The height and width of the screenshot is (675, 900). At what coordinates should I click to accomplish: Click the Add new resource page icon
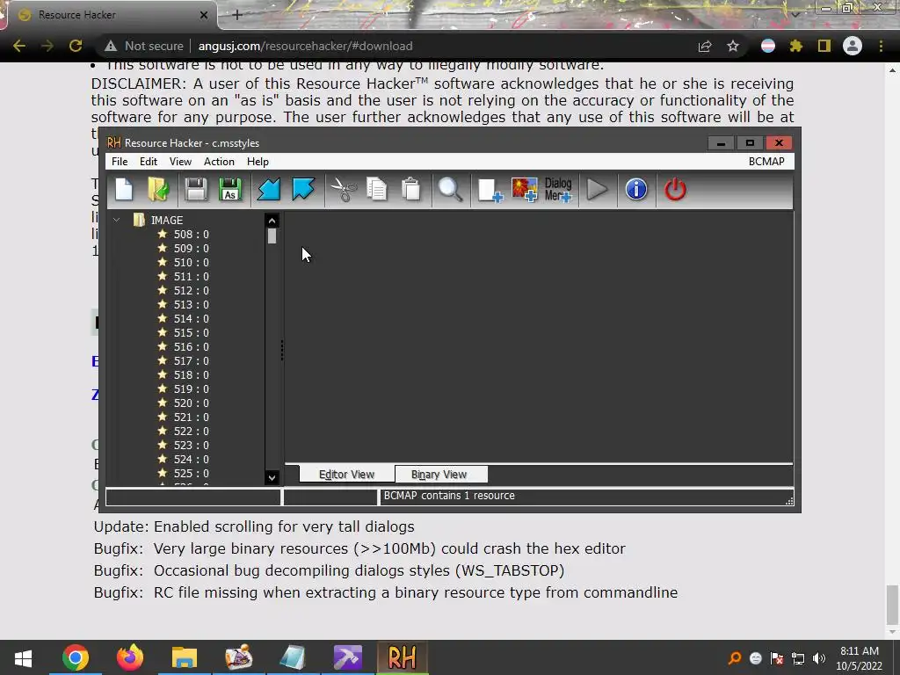click(x=490, y=190)
